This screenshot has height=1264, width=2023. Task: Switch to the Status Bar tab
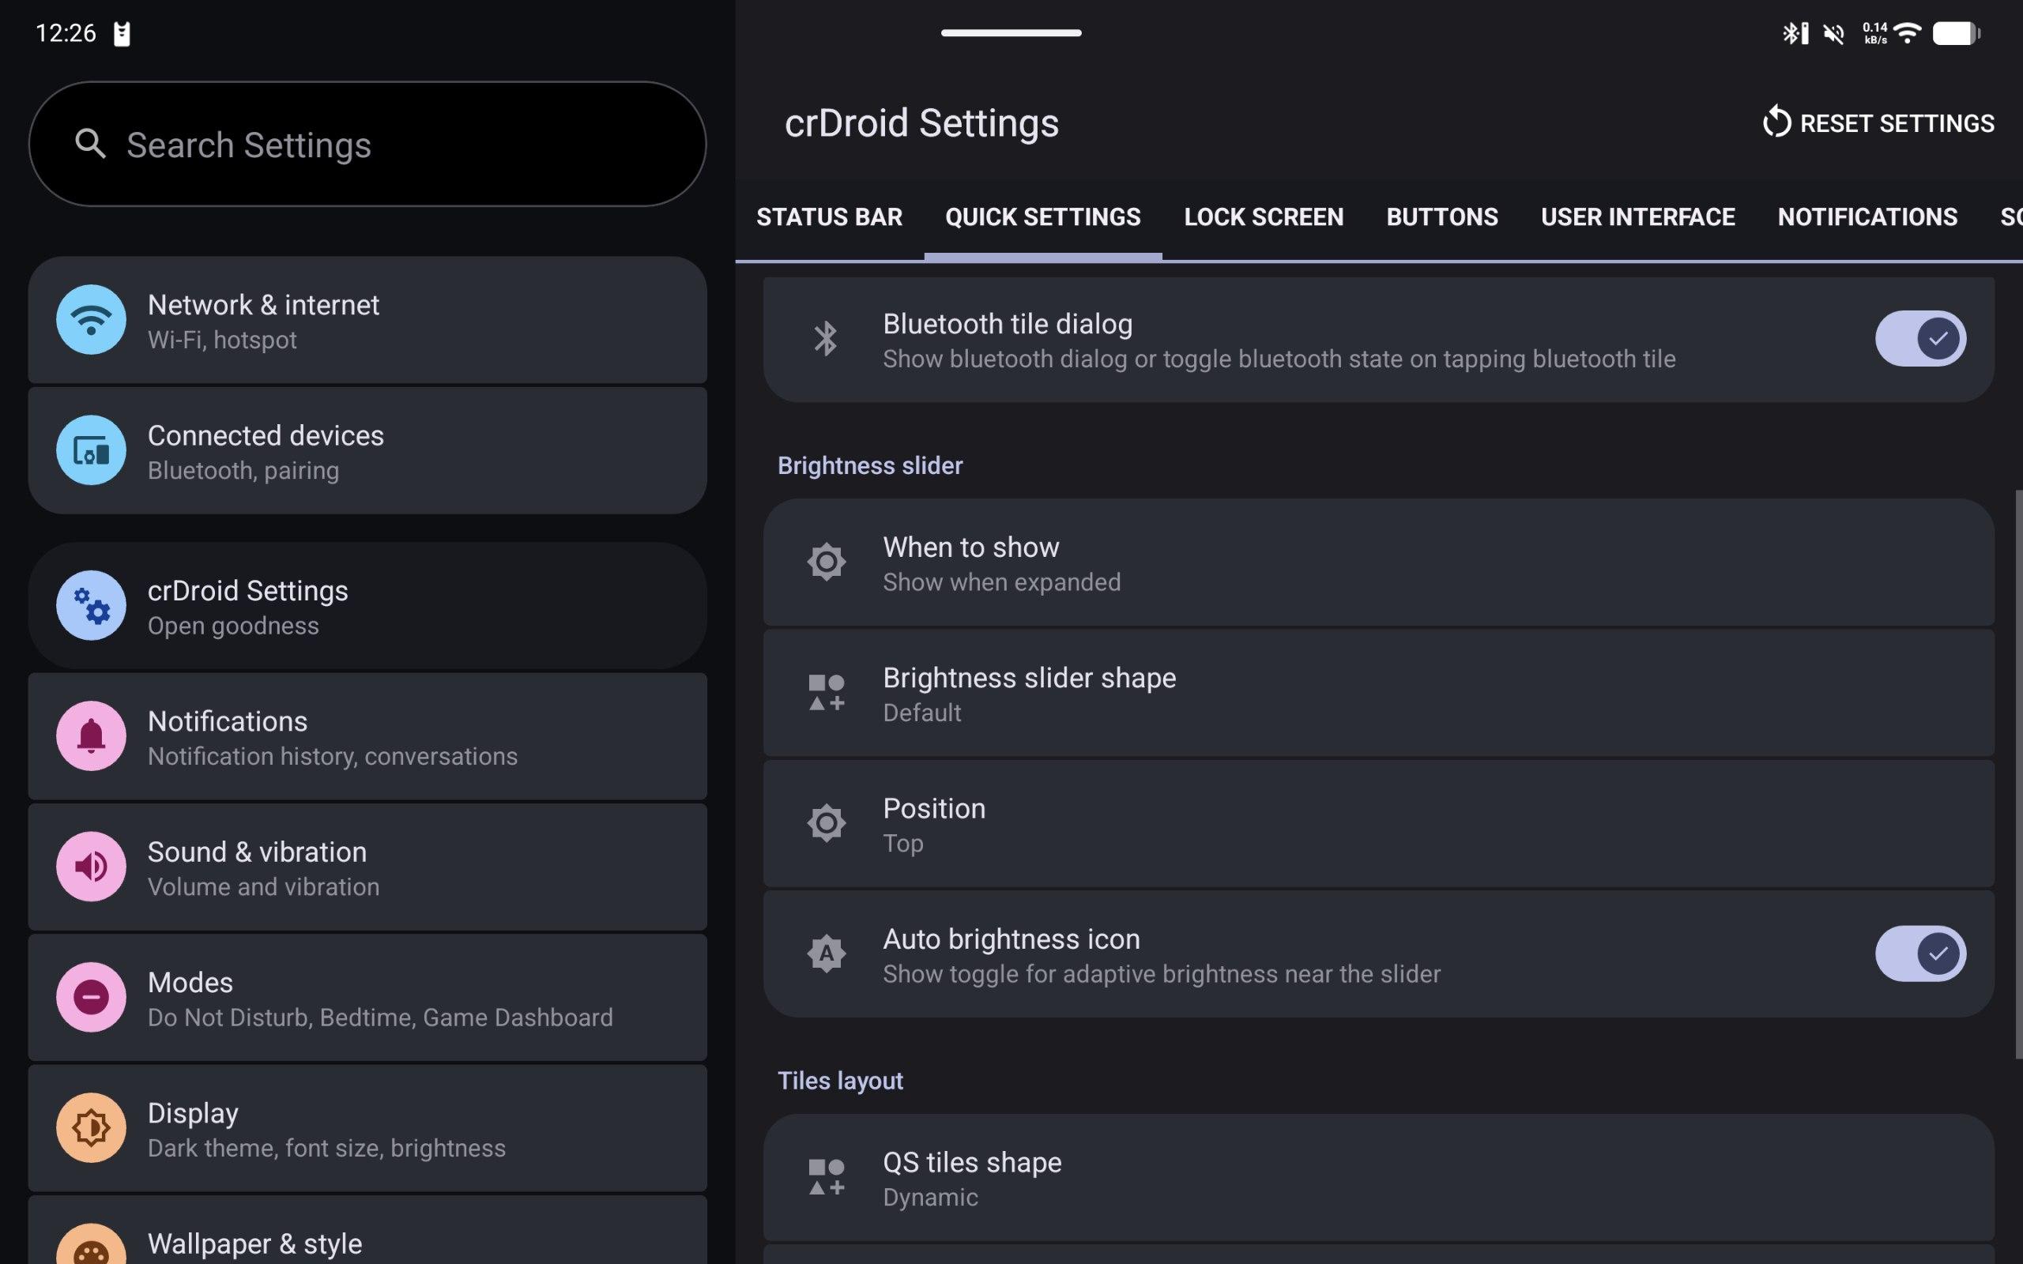tap(828, 217)
